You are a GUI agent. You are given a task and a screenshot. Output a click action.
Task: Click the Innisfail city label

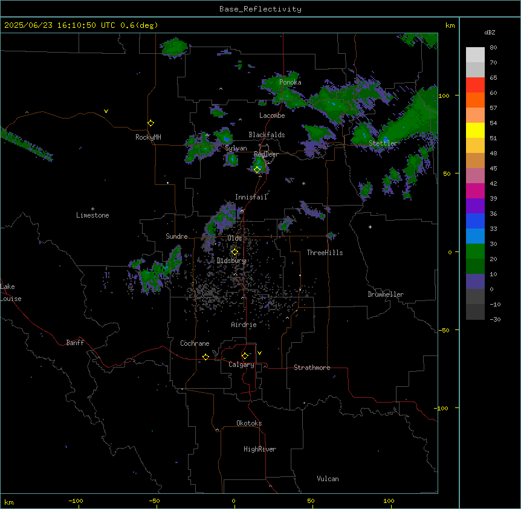251,197
